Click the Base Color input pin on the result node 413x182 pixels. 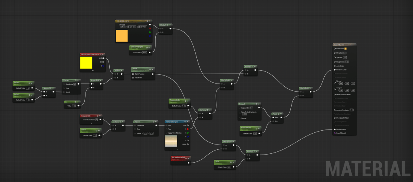pyautogui.click(x=335, y=49)
